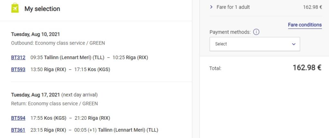Click the airplane shopping bag icon
329x138 pixels.
(15, 8)
